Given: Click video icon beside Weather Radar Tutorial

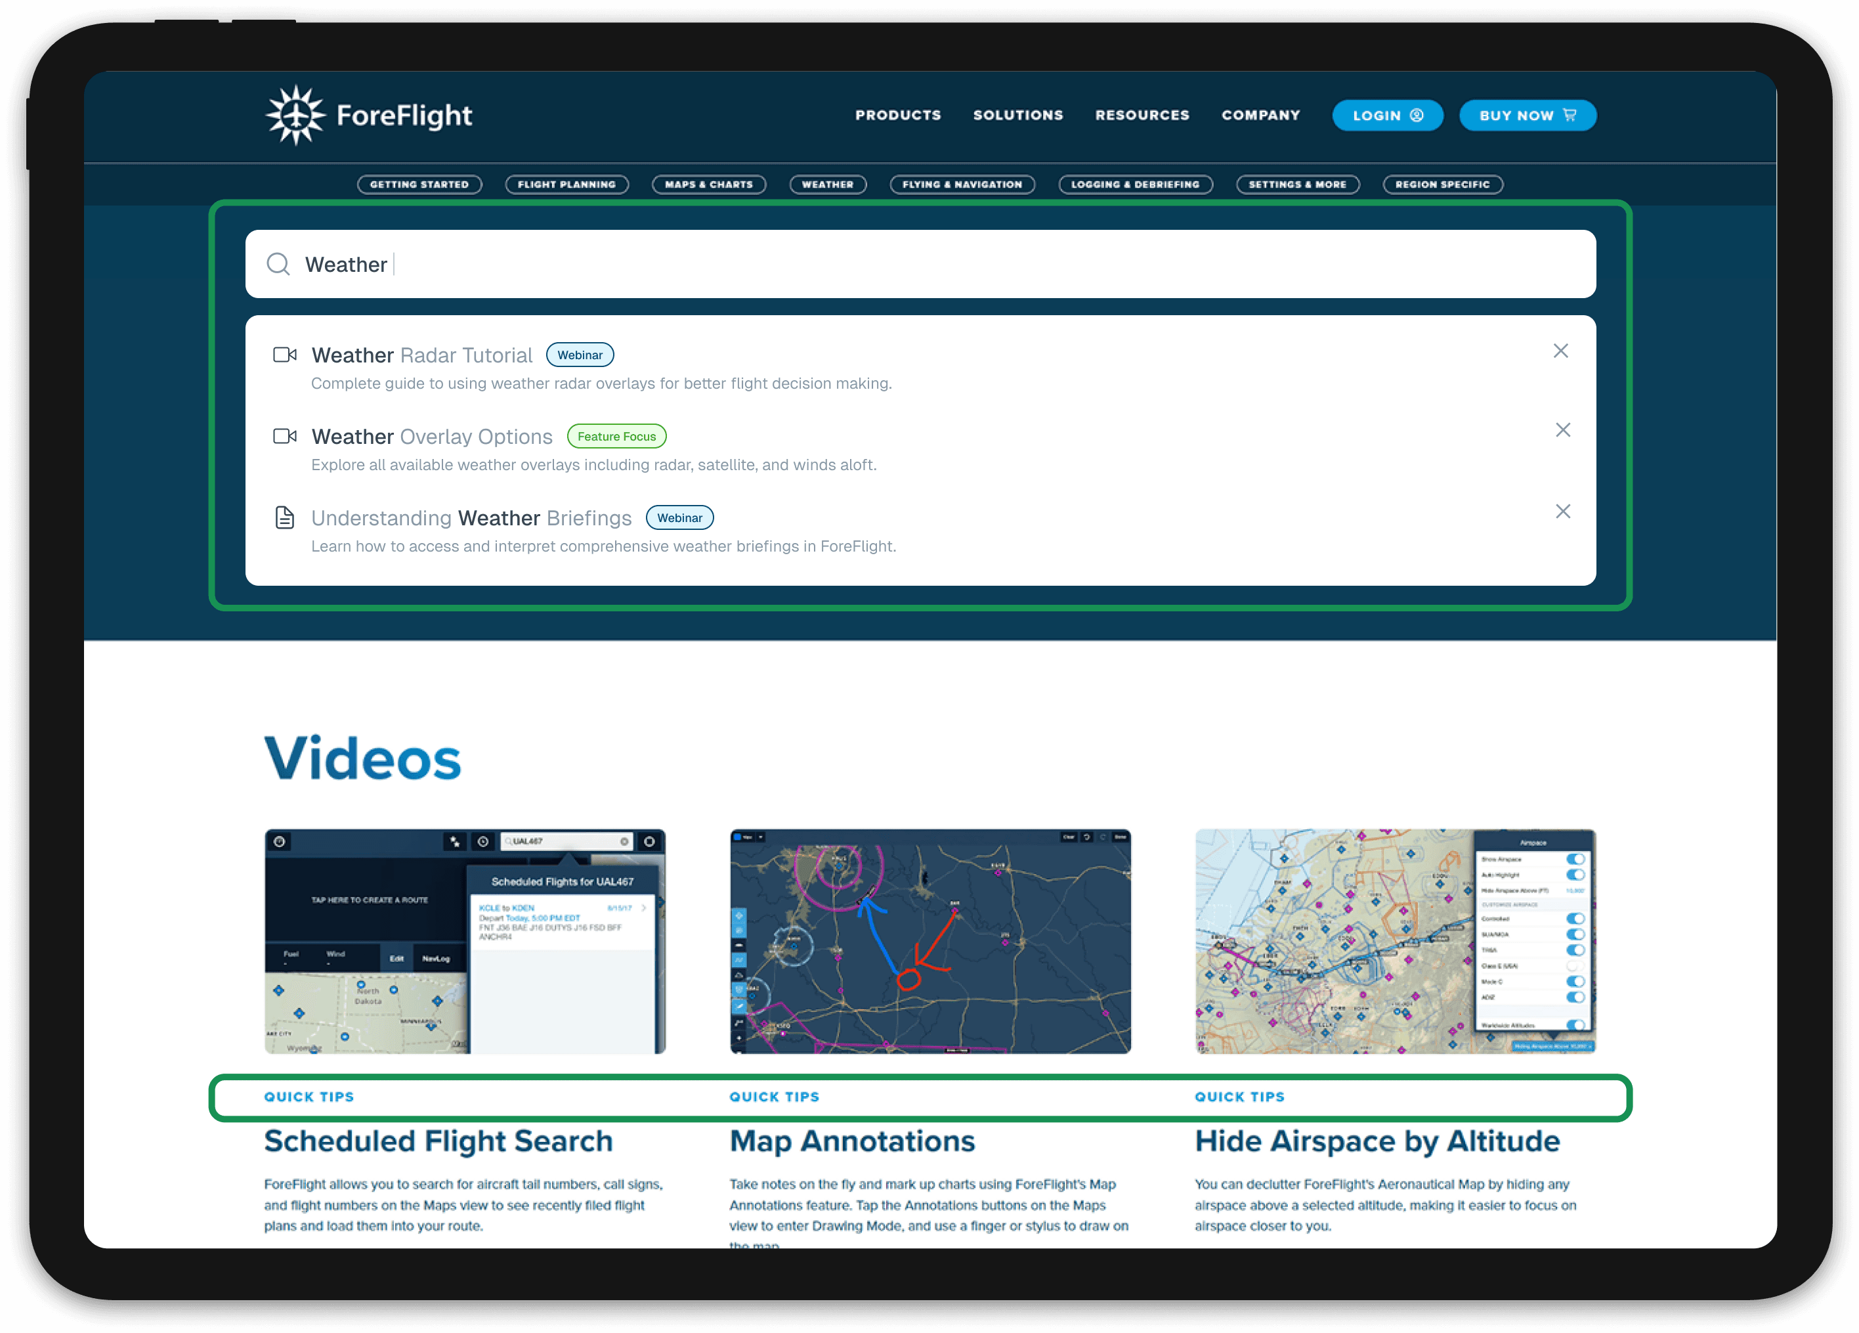Looking at the screenshot, I should pyautogui.click(x=284, y=355).
